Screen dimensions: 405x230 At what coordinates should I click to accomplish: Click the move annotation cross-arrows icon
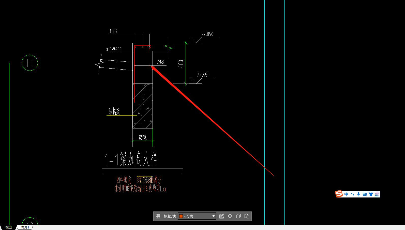tap(230, 216)
